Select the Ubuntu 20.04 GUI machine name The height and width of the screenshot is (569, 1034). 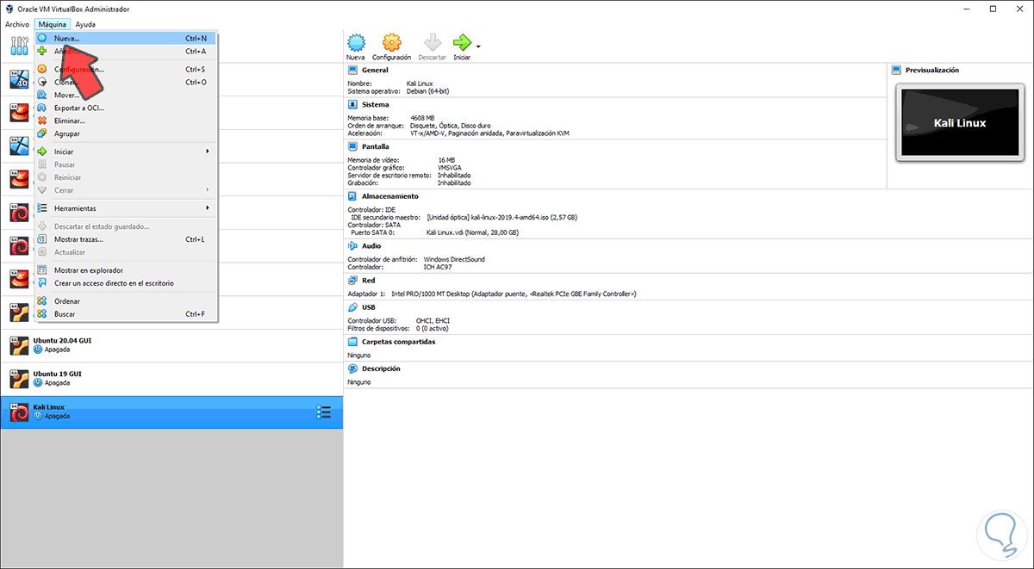(x=62, y=341)
